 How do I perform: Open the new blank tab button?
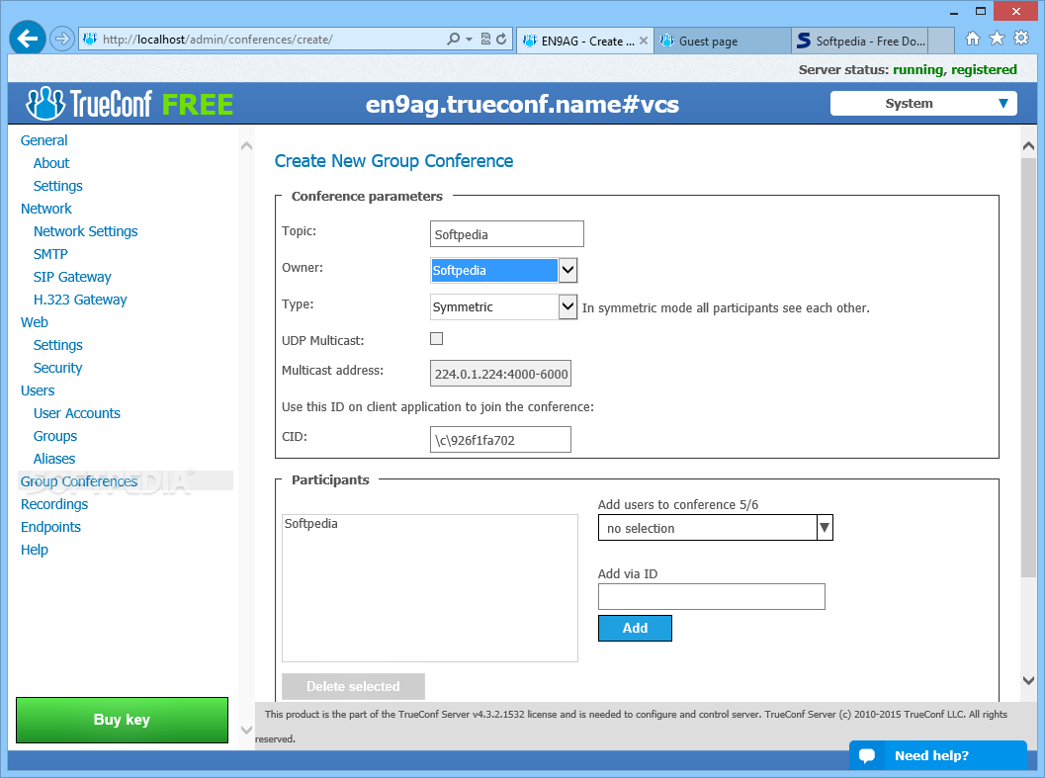pos(940,41)
